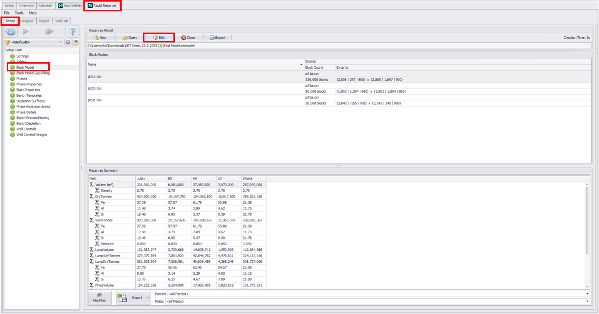
Task: Create a new reserves model with New
Action: (x=101, y=37)
